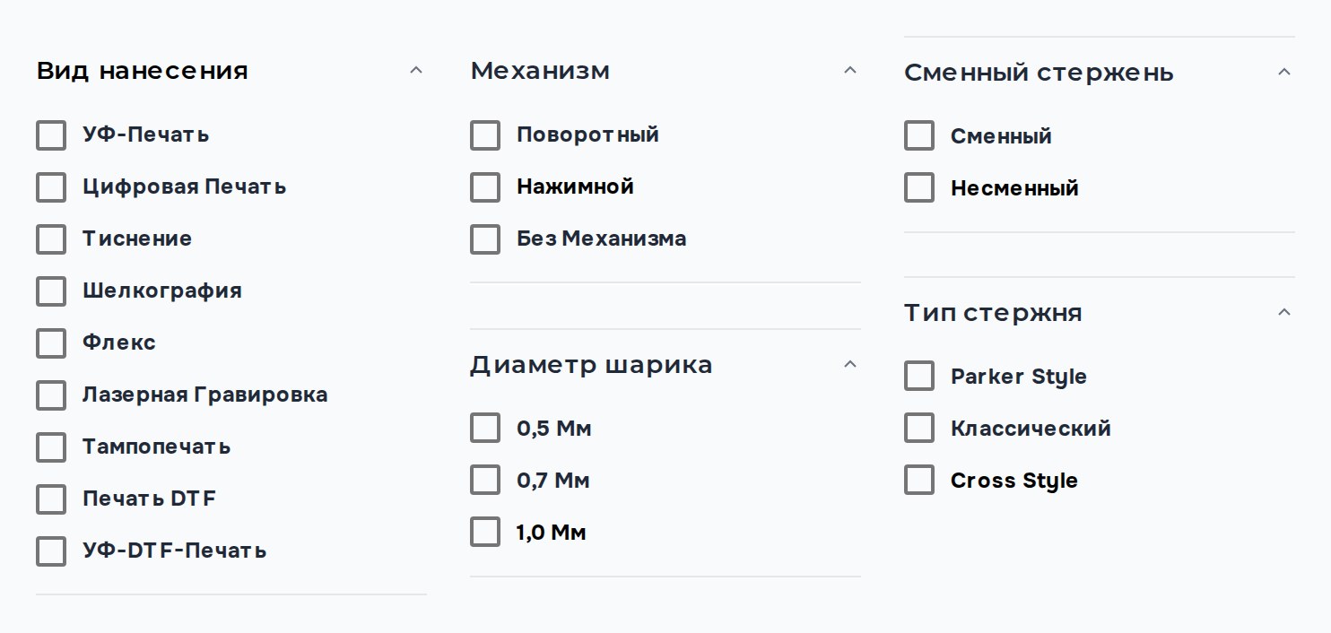Collapse the Механизм section chevron

850,71
